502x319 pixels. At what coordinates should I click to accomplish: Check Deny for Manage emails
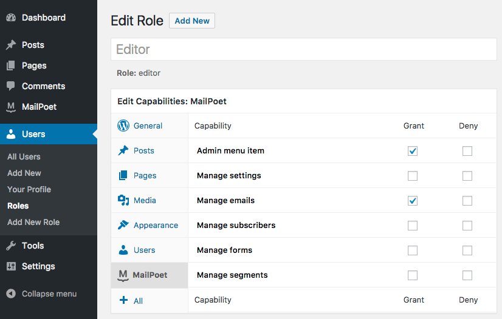point(467,201)
